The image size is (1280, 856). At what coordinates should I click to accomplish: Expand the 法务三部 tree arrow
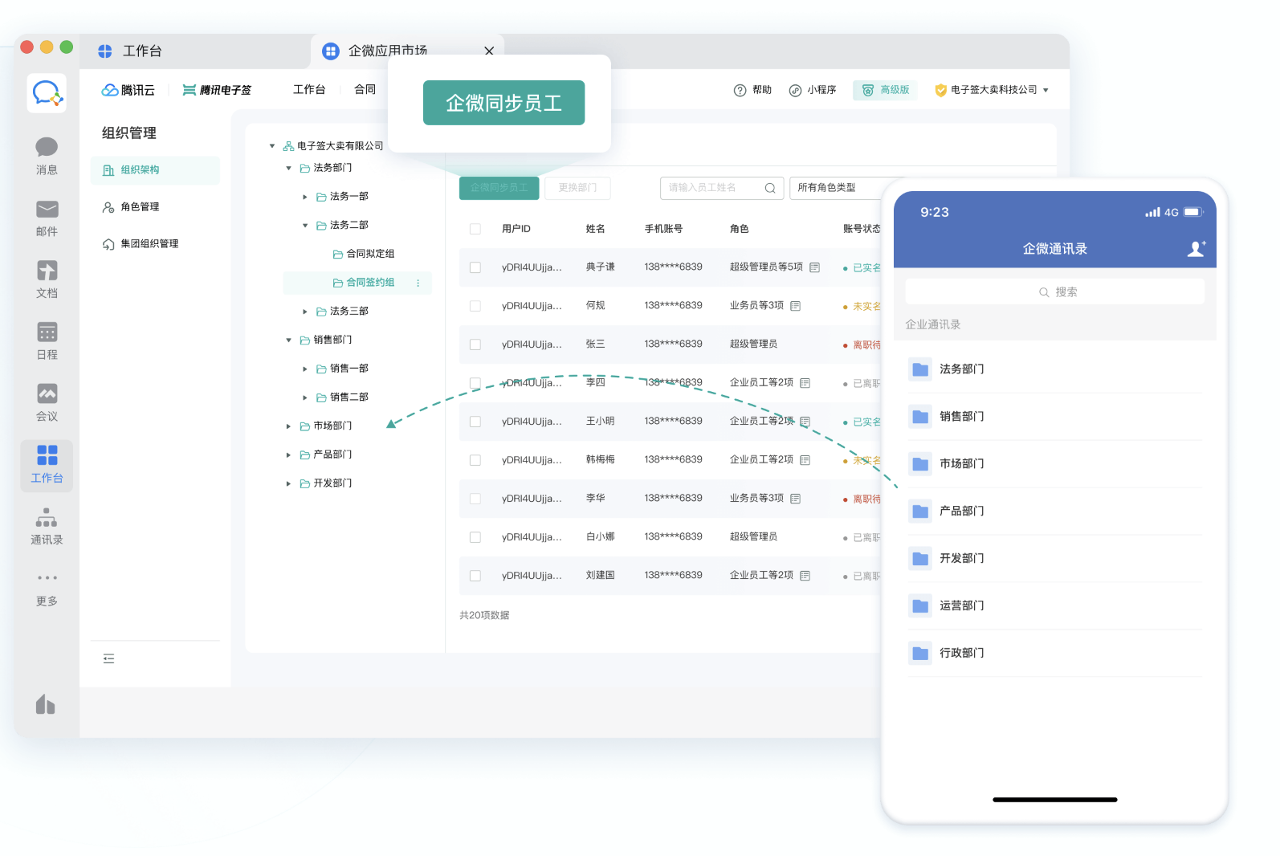coord(305,312)
